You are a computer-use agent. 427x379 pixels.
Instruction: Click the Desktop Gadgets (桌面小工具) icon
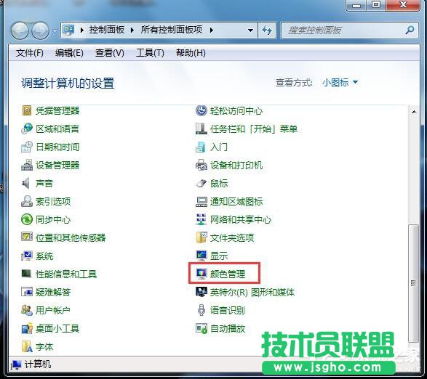coord(27,328)
